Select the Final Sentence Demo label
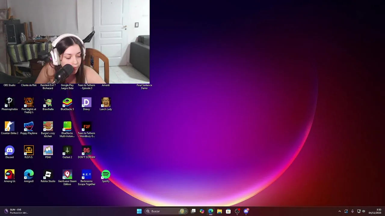This screenshot has width=385, height=216. (144, 87)
